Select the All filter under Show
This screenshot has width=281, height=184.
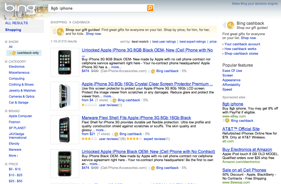point(11,47)
